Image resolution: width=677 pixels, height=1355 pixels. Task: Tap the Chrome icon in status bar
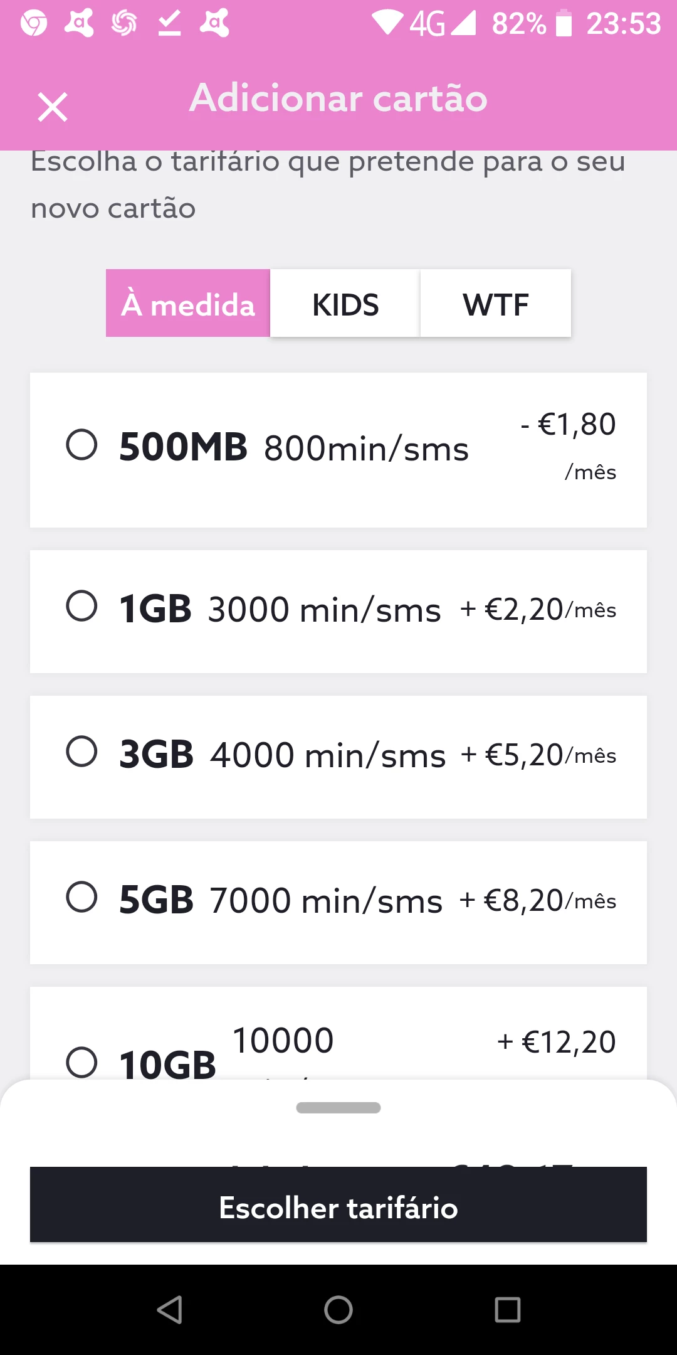pyautogui.click(x=34, y=24)
